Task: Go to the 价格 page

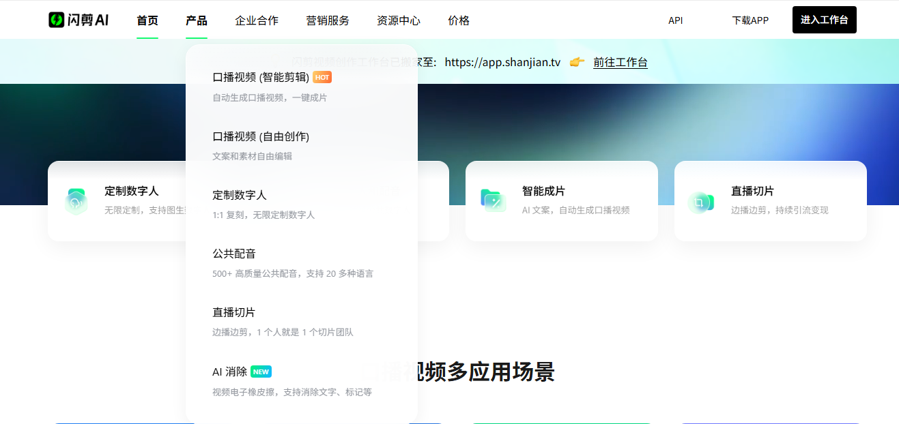Action: [459, 20]
